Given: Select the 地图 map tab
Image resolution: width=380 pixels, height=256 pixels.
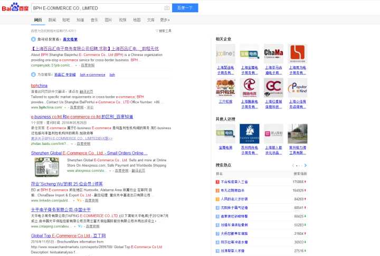Looking at the screenshot, I should point(137,20).
